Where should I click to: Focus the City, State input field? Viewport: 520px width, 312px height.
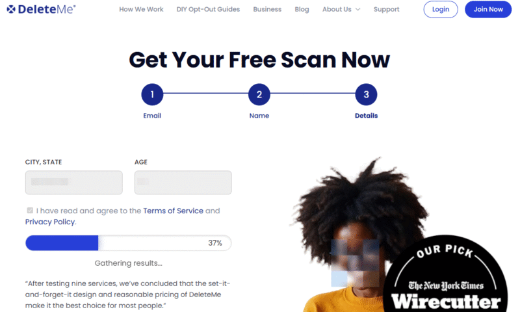click(x=74, y=183)
